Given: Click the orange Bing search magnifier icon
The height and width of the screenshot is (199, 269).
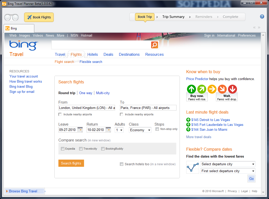Looking at the screenshot, I should 154,45.
